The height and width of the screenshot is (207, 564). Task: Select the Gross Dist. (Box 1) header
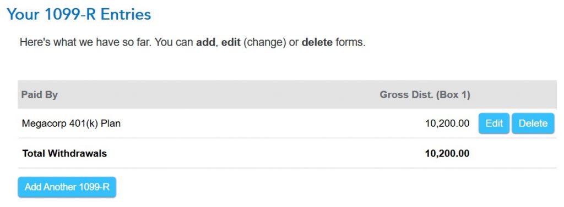(425, 94)
